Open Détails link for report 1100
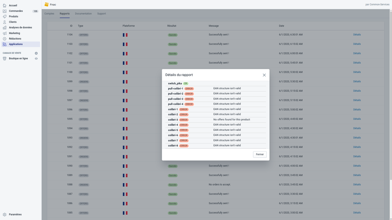392x220 pixels. (357, 72)
